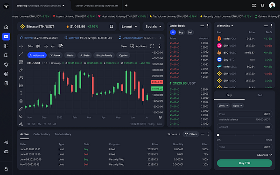Open chart settings gear icon
The height and width of the screenshot is (175, 280).
click(x=160, y=117)
